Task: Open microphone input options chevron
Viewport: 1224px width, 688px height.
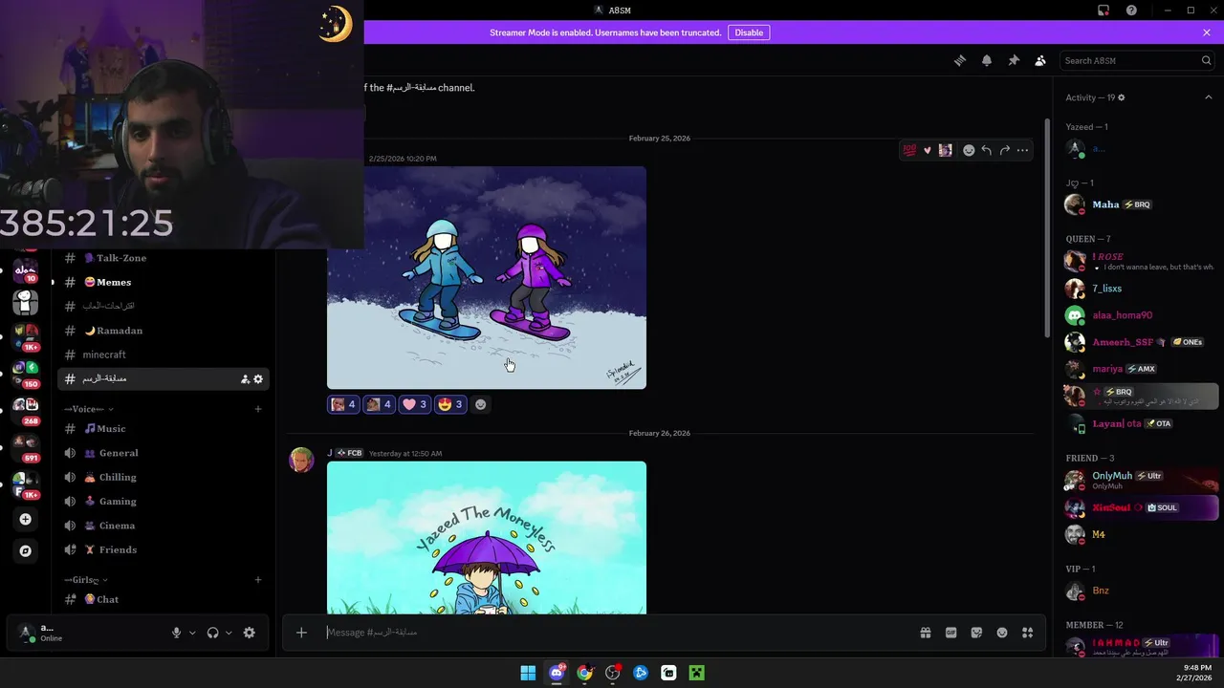Action: (192, 633)
